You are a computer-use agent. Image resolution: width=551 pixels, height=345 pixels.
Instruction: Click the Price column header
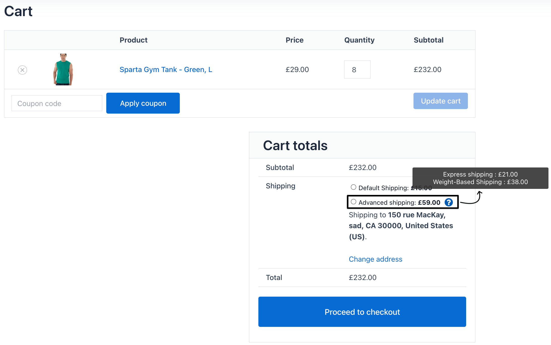point(294,40)
